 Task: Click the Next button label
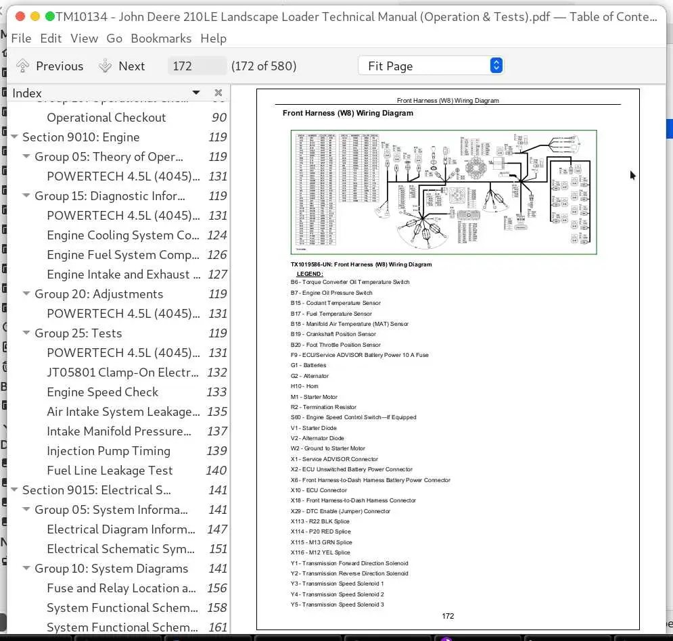coord(132,66)
